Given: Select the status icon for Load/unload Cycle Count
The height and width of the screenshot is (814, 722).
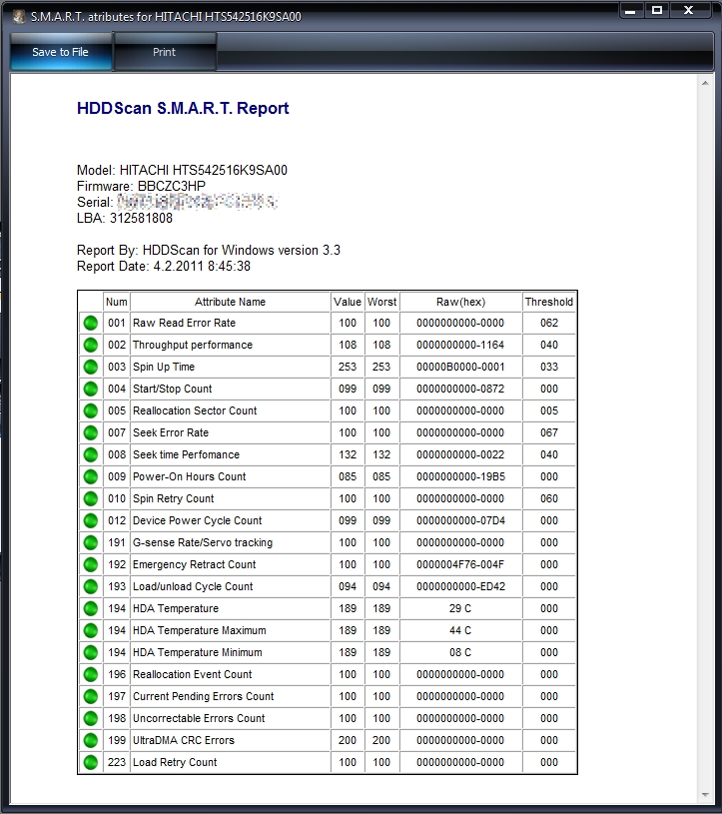Looking at the screenshot, I should (x=91, y=587).
